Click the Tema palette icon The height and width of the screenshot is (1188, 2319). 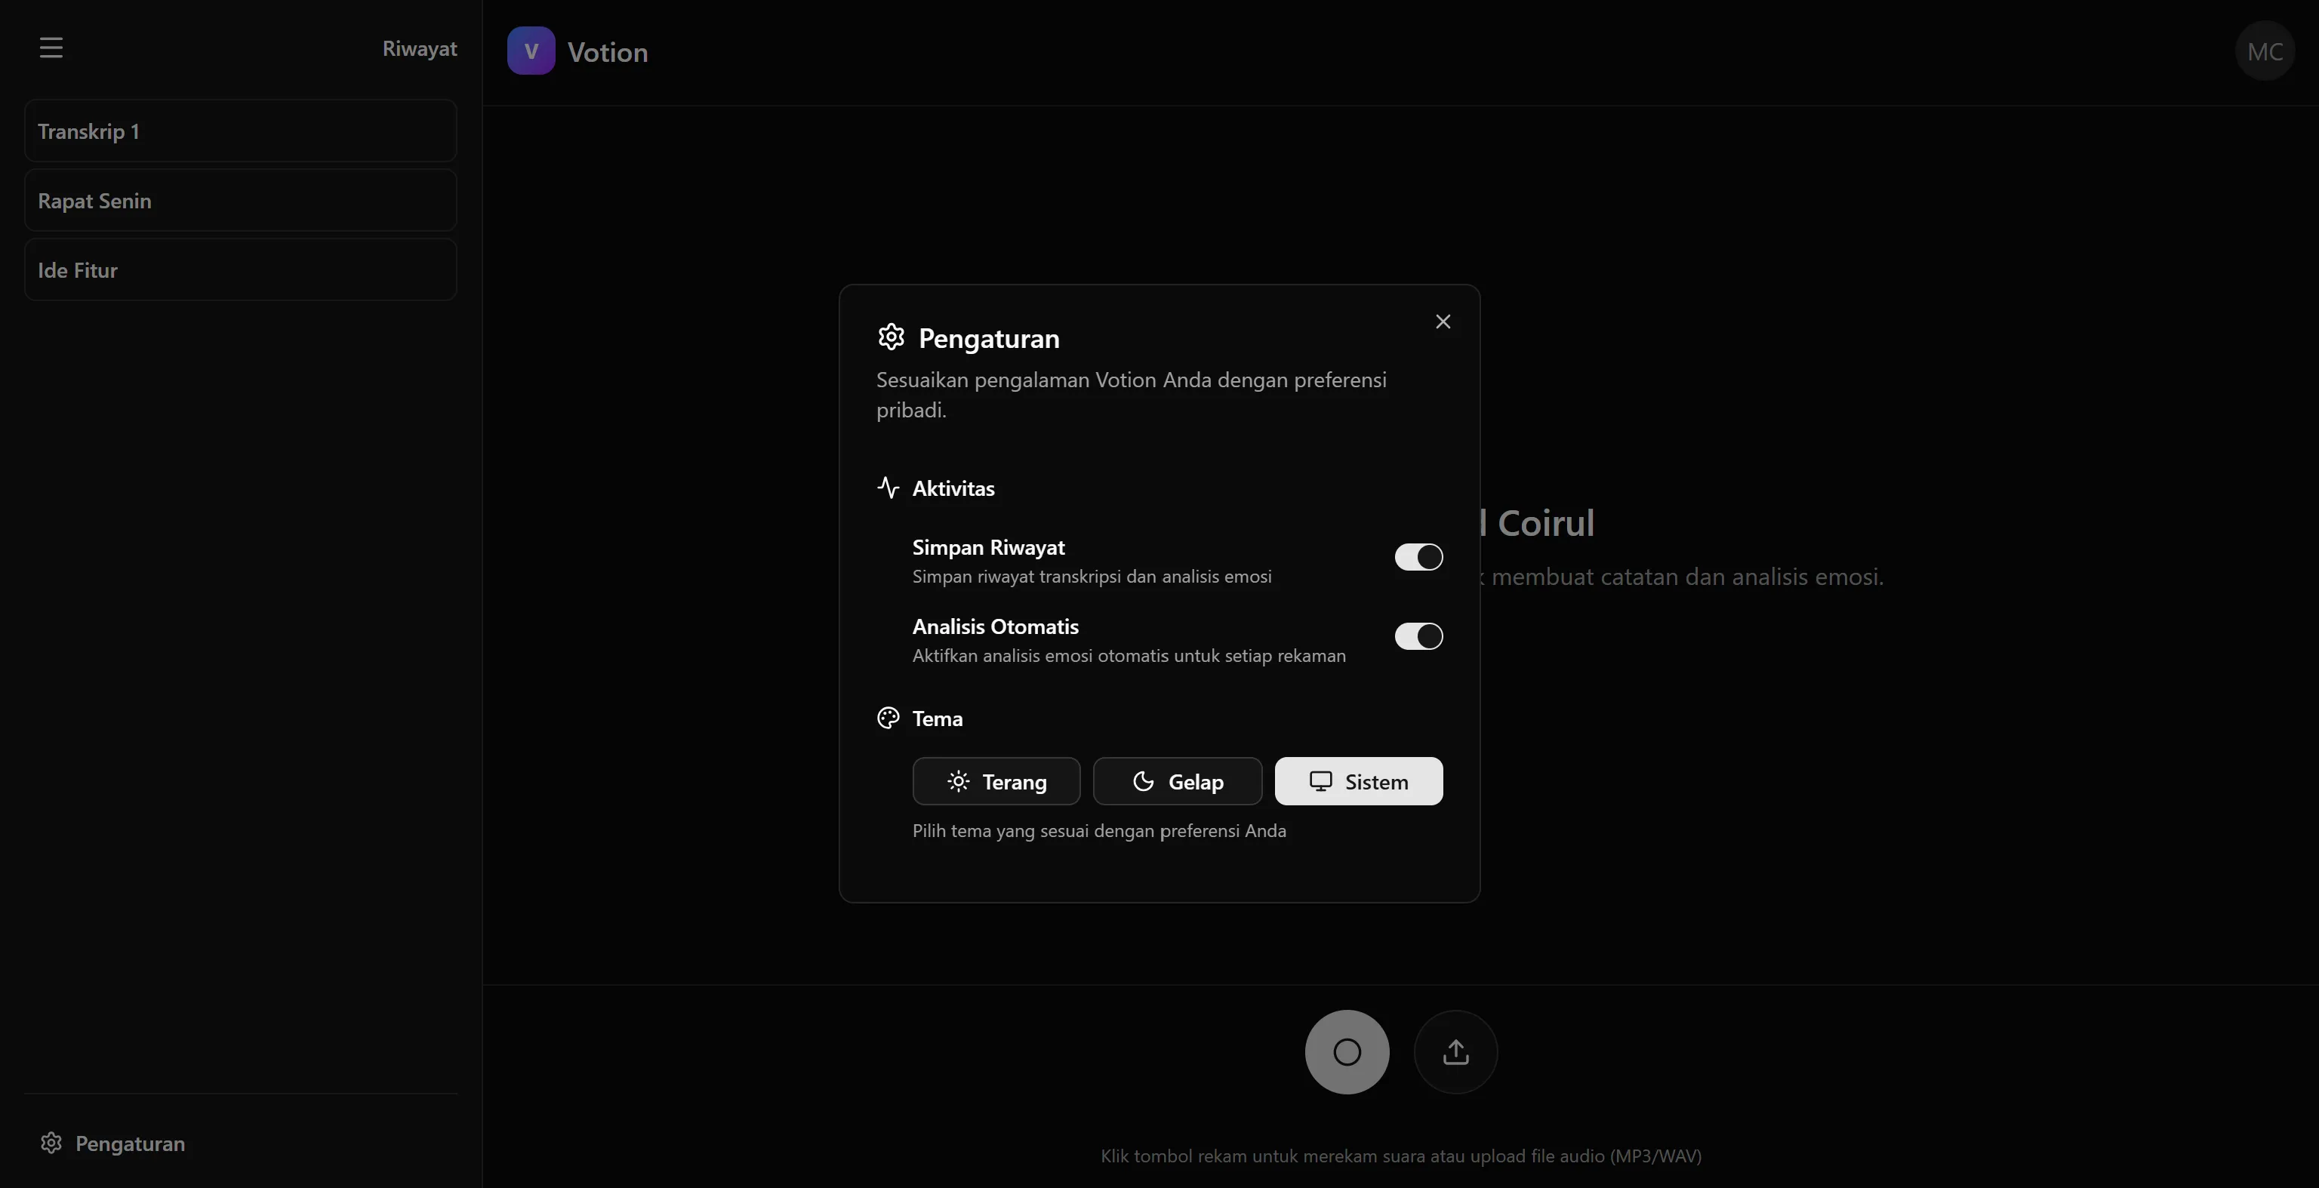point(888,717)
